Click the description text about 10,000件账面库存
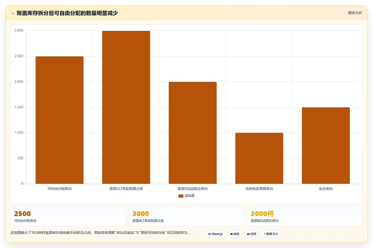This screenshot has width=373, height=248. 101,233
